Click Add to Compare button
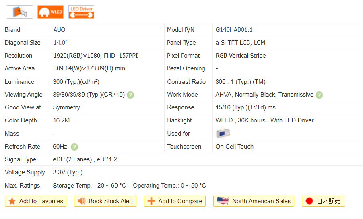The width and height of the screenshot is (363, 219). point(175,201)
